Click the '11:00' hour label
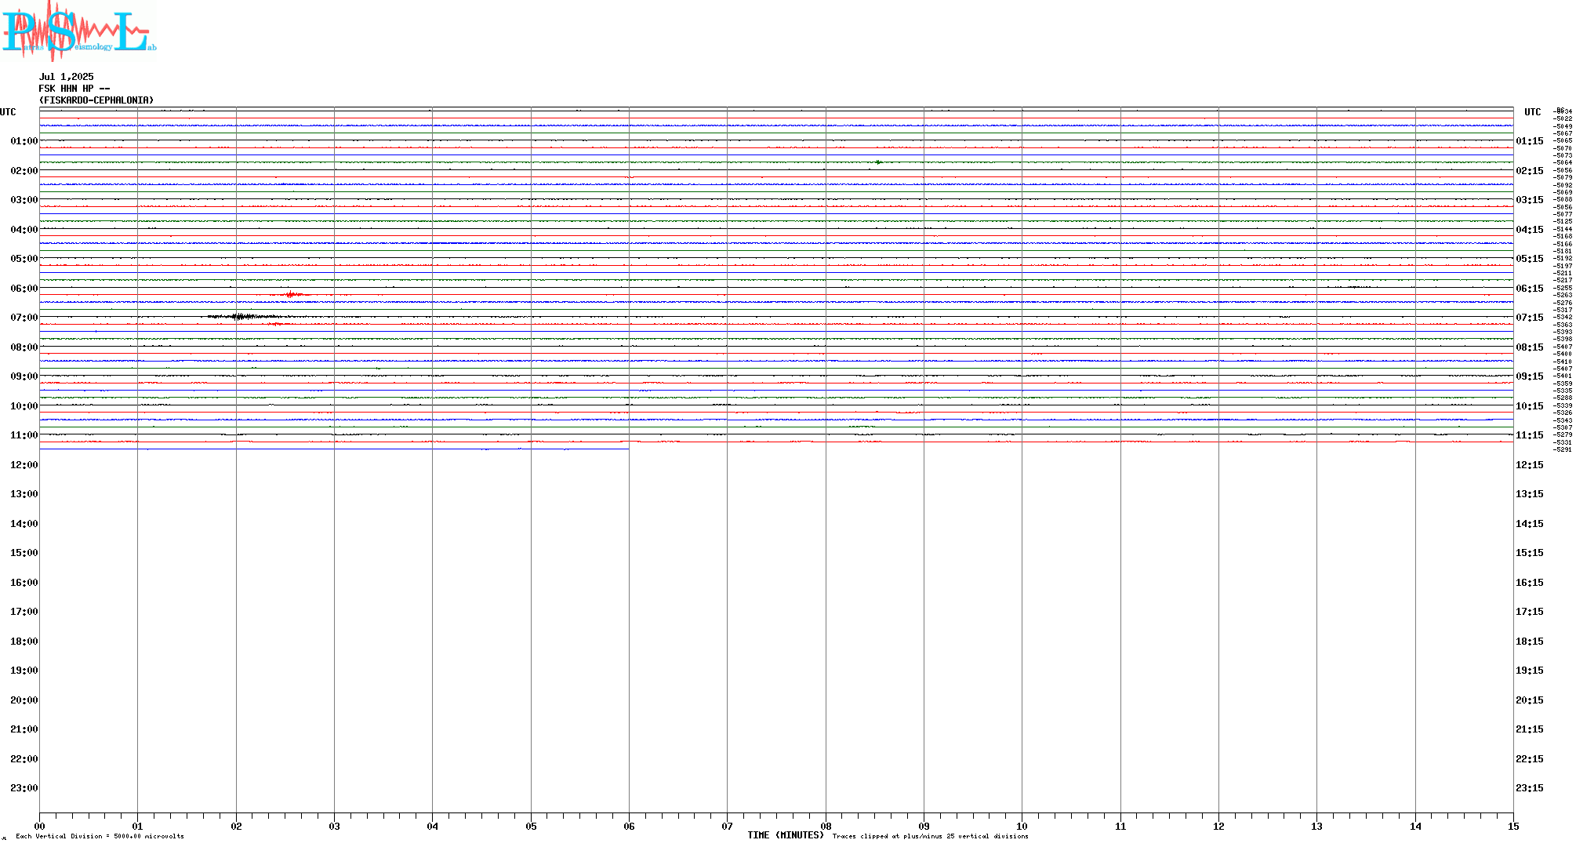Screen dimensions: 1576x847 tap(24, 435)
